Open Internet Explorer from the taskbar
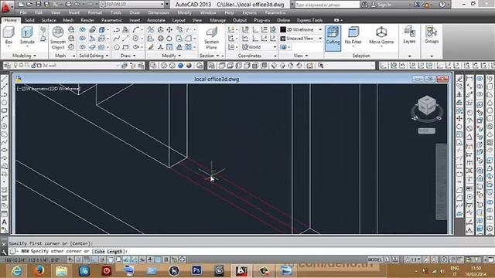This screenshot has width=495, height=278. pos(16,270)
